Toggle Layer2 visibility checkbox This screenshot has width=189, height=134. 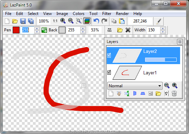point(109,55)
